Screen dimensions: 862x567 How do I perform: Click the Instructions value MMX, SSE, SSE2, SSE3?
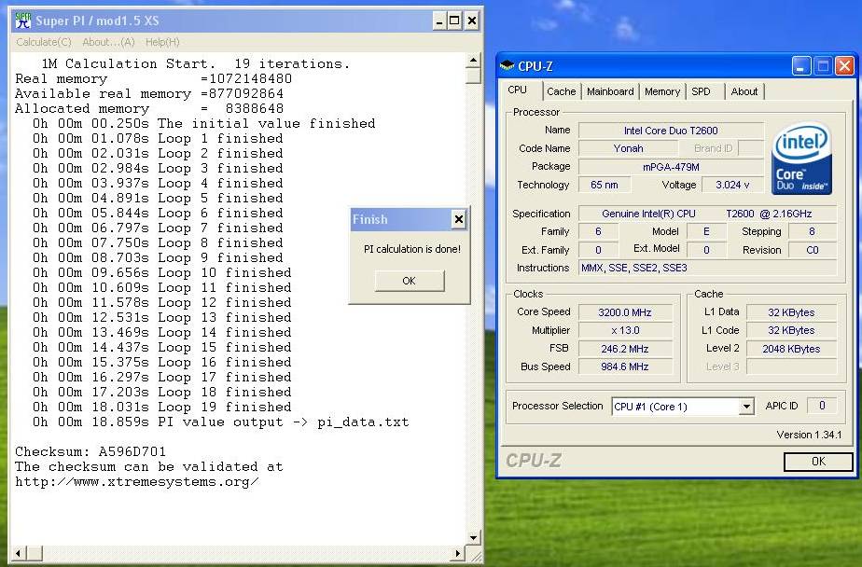pos(707,269)
